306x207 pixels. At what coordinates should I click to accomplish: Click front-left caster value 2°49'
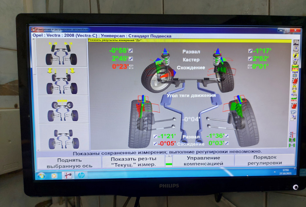(120, 59)
